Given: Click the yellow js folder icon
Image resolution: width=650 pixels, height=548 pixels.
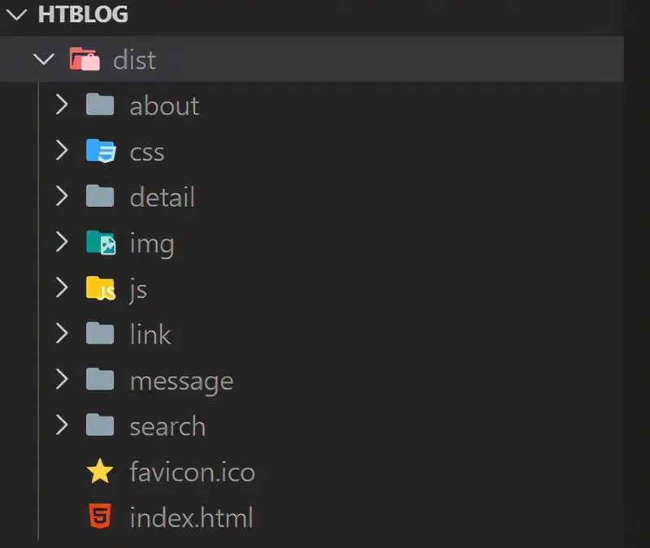Looking at the screenshot, I should 101,288.
